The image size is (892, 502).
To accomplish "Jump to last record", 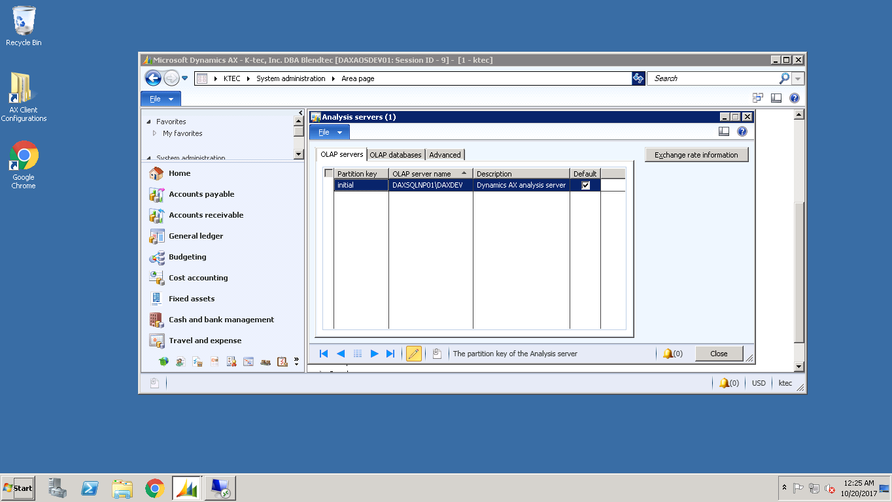I will 390,354.
